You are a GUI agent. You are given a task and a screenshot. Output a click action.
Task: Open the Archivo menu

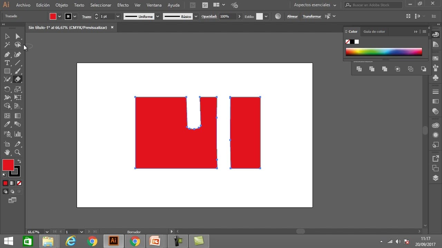pos(23,5)
